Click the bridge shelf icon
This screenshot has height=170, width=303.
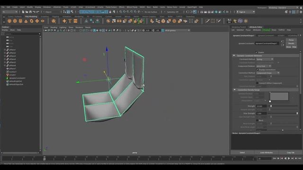click(x=158, y=21)
